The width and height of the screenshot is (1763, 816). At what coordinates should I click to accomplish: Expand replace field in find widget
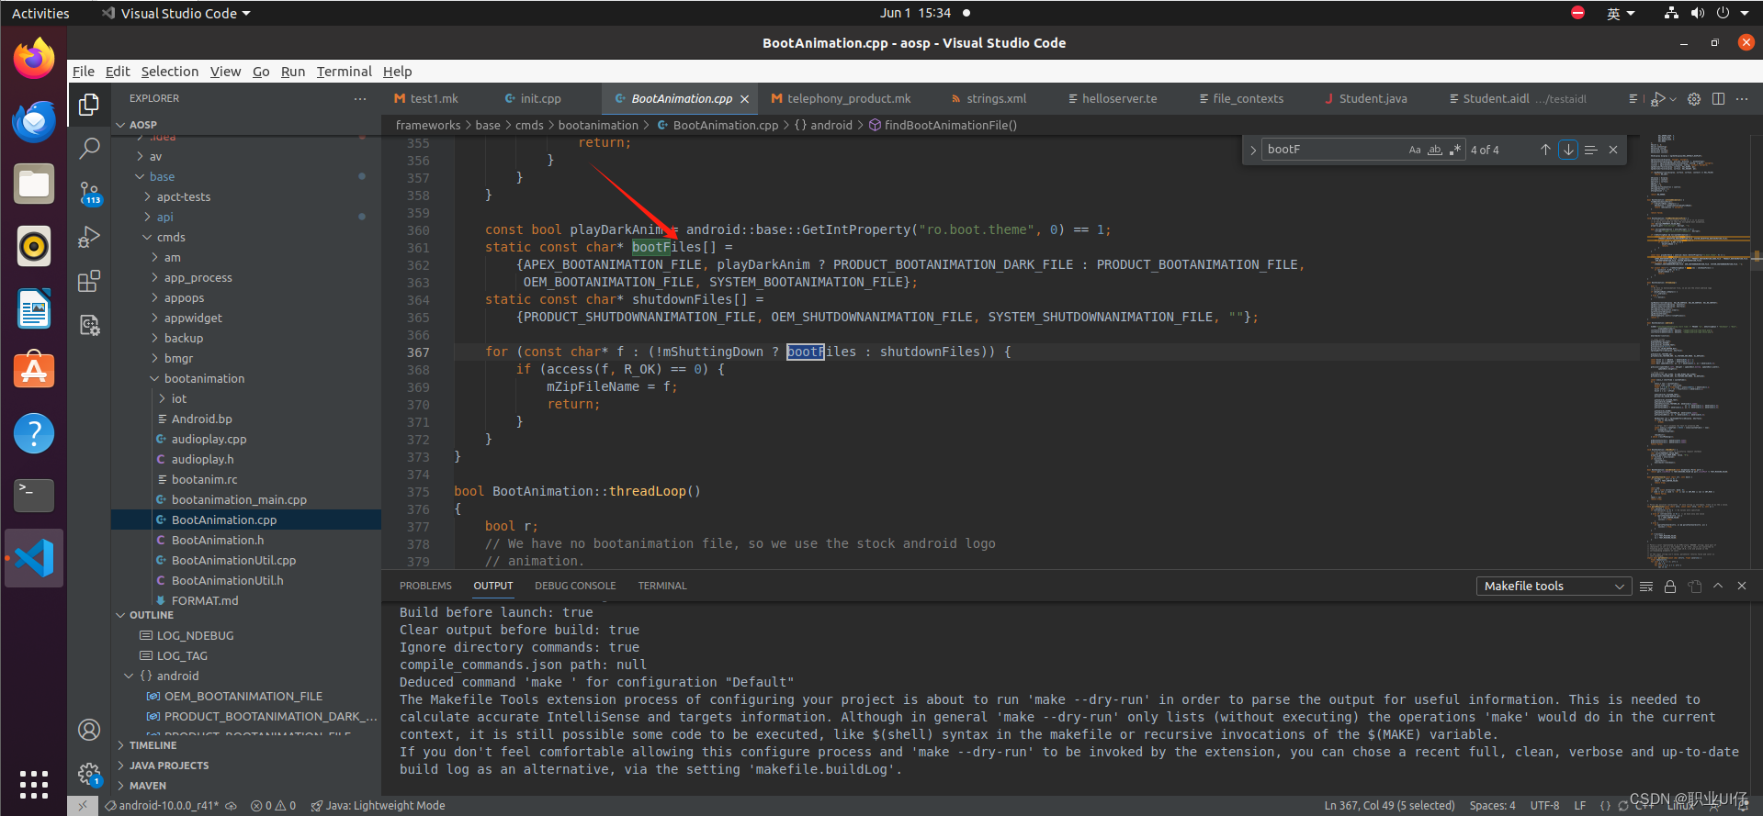coord(1253,150)
